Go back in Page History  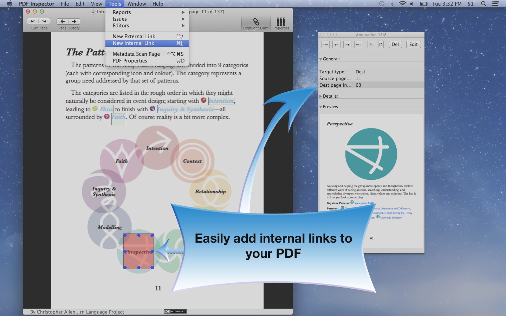point(63,21)
